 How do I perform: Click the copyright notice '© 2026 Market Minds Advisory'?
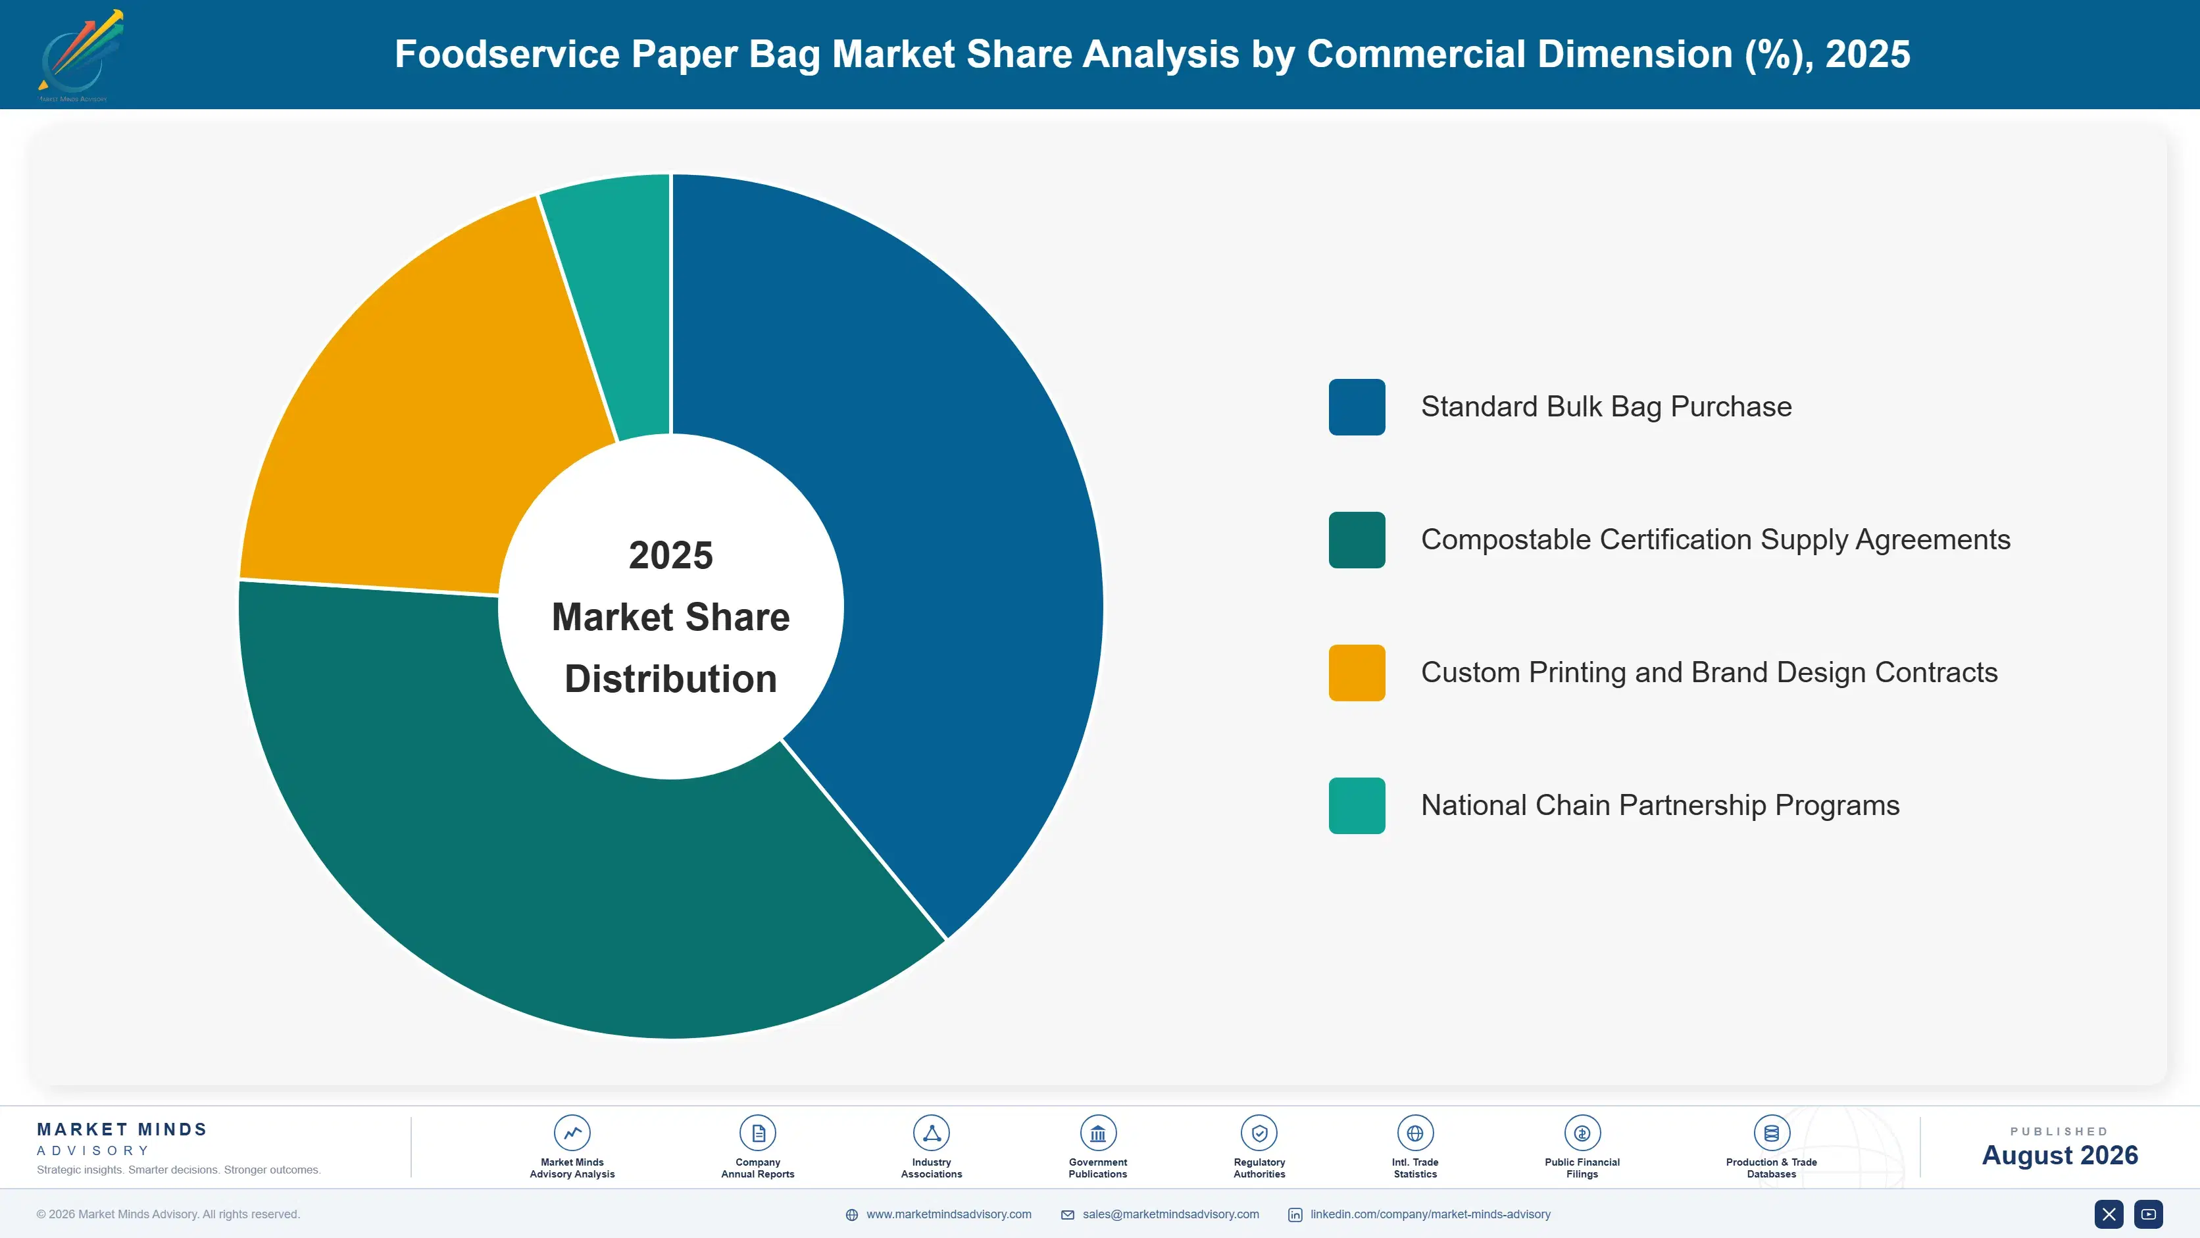168,1214
